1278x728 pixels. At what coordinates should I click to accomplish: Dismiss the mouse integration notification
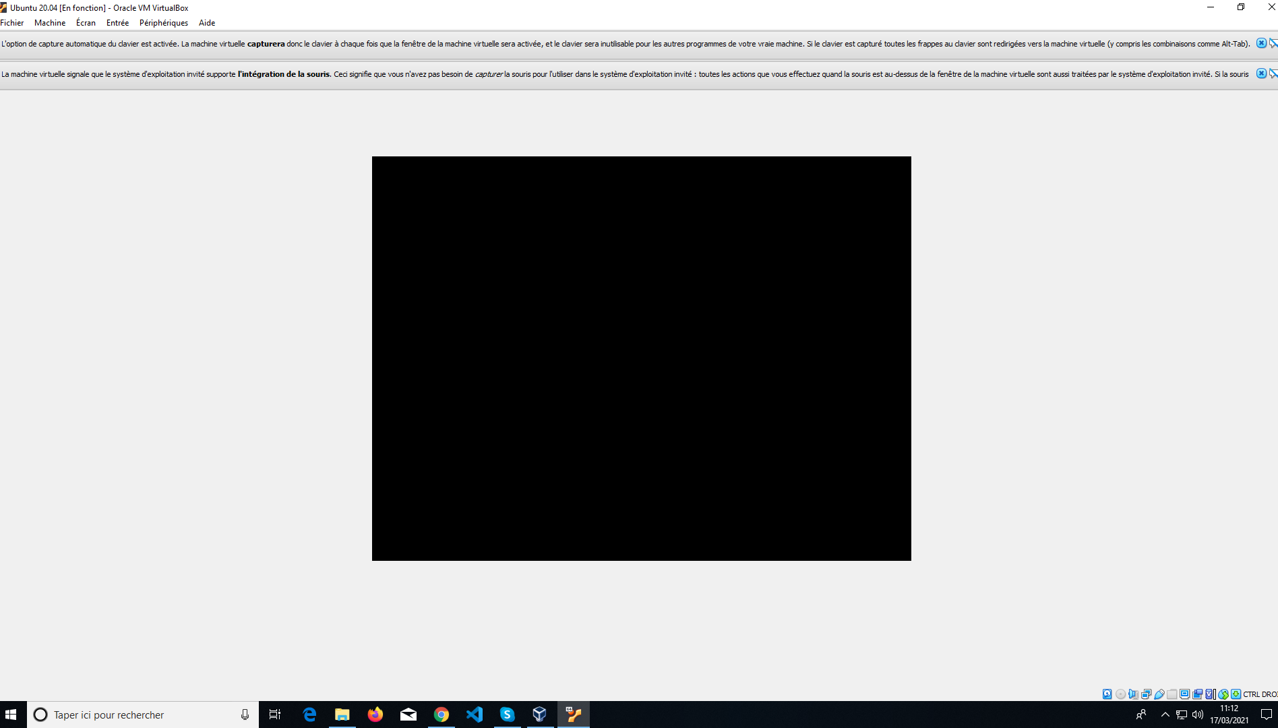(1261, 73)
